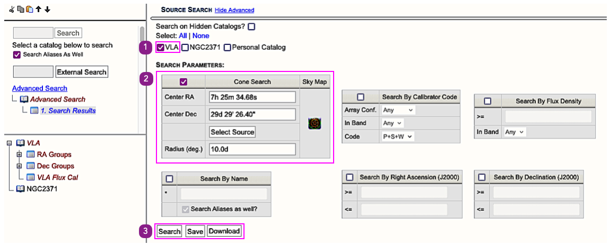Click the VLA Flux Cal group icon
The image size is (611, 245).
coord(31,178)
